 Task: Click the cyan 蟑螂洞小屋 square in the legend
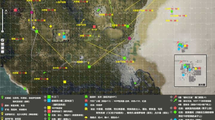coord(49,101)
